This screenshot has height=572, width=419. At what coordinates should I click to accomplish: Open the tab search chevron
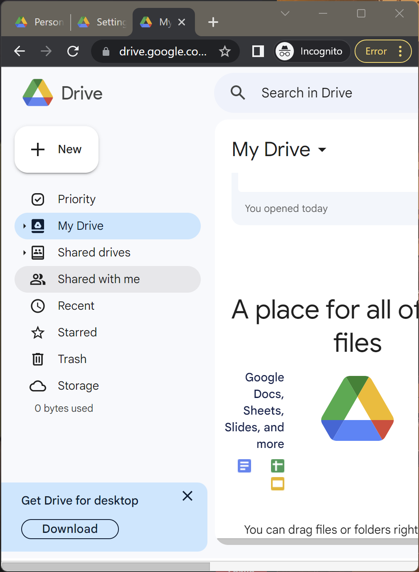click(285, 14)
